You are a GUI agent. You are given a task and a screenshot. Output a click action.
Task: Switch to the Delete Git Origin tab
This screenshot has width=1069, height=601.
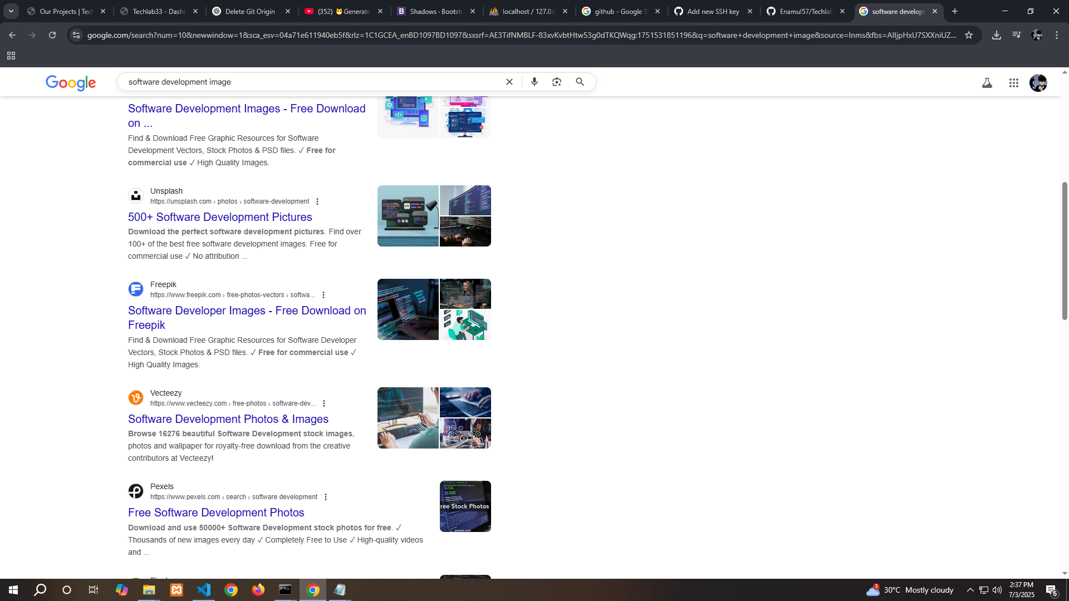click(x=250, y=11)
